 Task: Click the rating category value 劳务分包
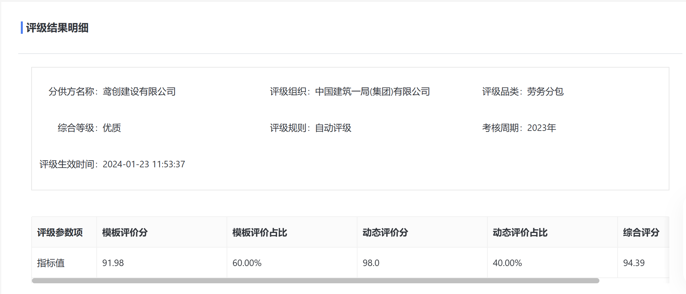545,92
